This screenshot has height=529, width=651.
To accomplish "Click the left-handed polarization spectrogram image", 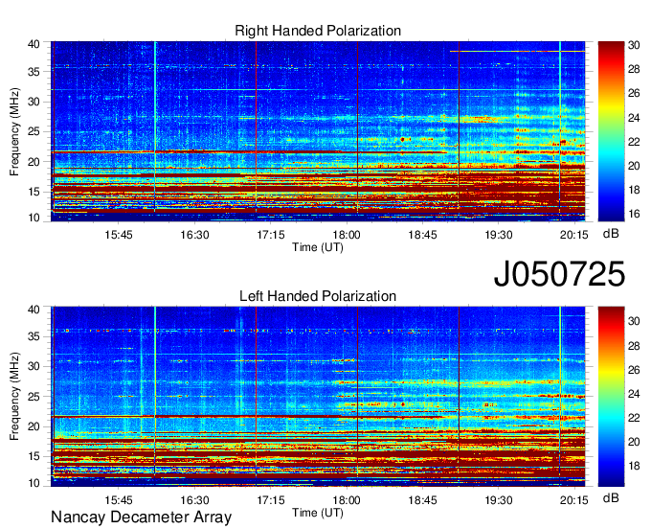I will [318, 397].
